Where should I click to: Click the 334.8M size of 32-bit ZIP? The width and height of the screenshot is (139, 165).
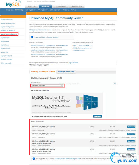point(112,127)
